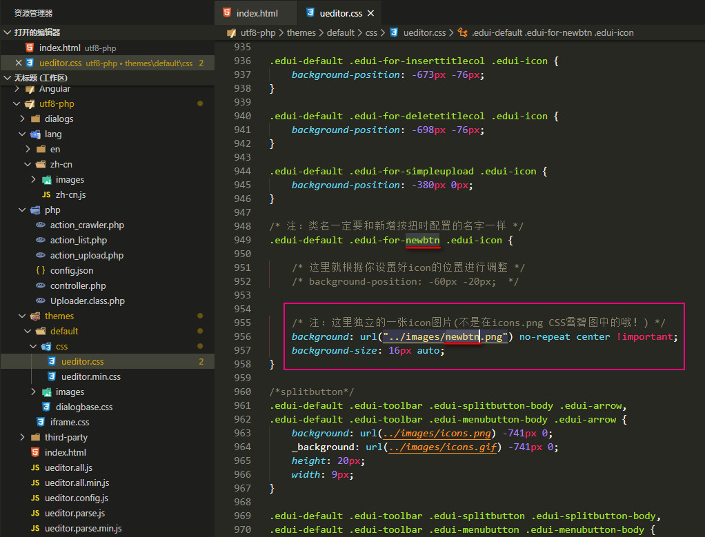Close the ueditor.css editor tab

coord(370,13)
